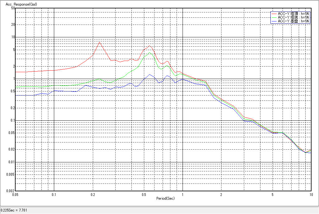Click the green line sample in legend

pyautogui.click(x=274, y=17)
